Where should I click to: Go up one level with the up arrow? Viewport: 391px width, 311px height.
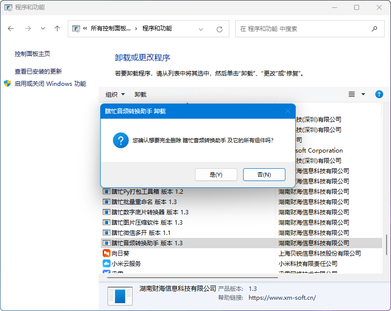pyautogui.click(x=57, y=28)
